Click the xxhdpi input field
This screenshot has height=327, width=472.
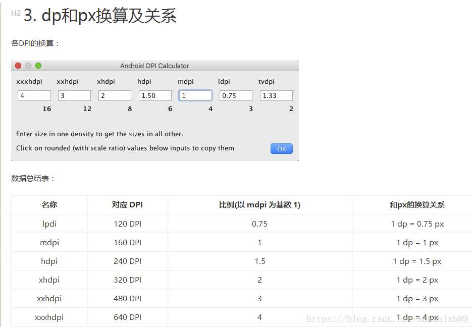click(74, 96)
